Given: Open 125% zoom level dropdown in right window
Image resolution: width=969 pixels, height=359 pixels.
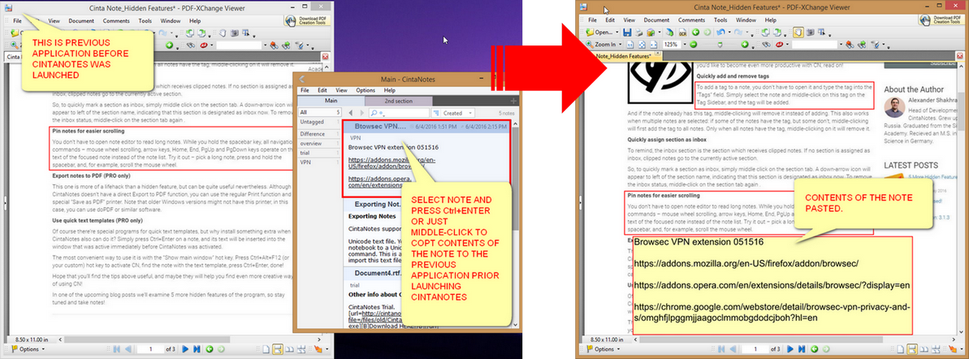Looking at the screenshot, I should [685, 45].
